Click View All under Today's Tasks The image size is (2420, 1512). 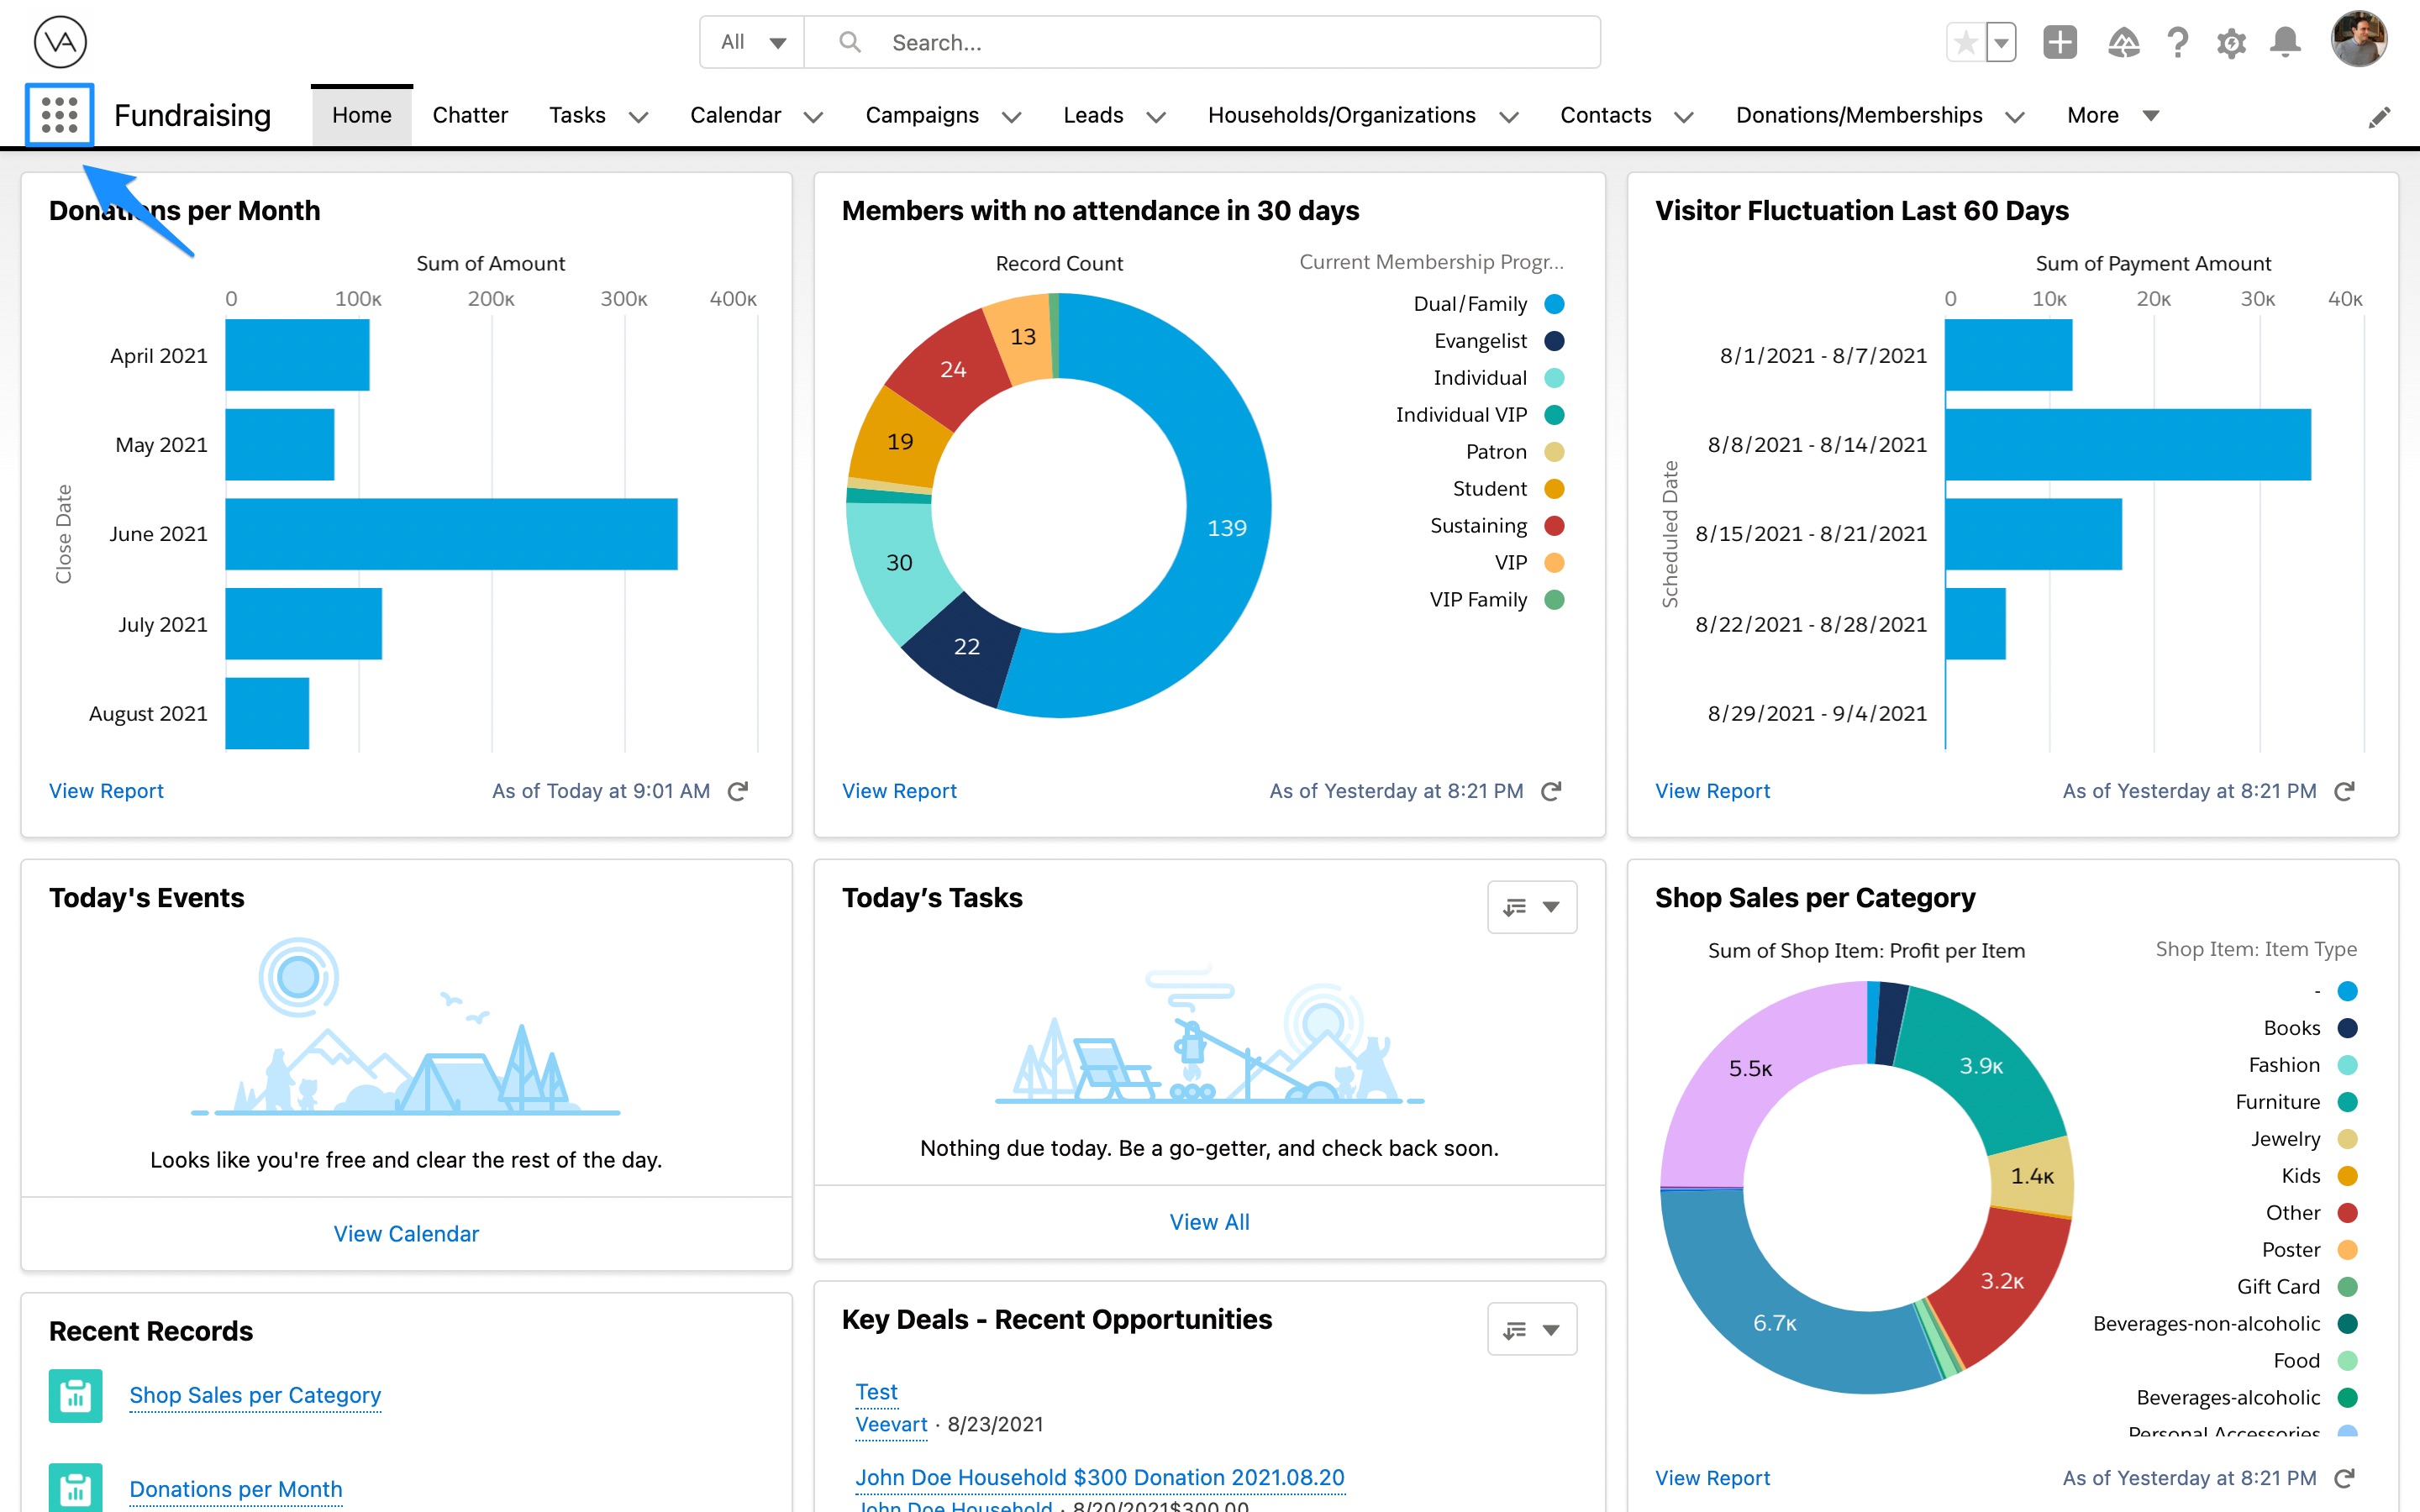pyautogui.click(x=1209, y=1221)
